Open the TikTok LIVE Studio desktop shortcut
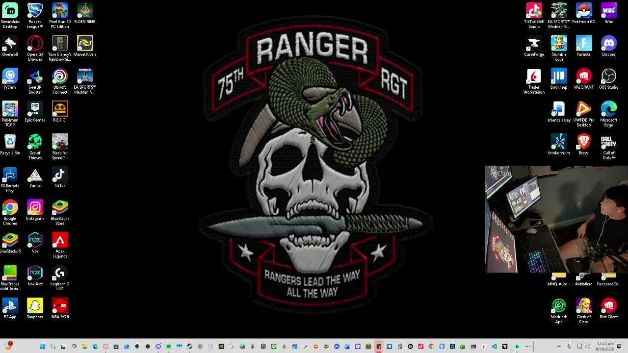The height and width of the screenshot is (353, 628). 534,16
